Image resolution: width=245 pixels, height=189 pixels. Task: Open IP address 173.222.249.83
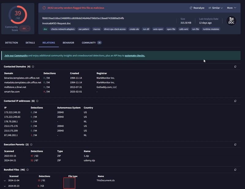[x=12, y=117]
